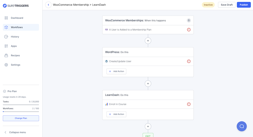Viewport: 253px width, 137px height.
Task: Open the Create/Update User step
Action: tap(148, 61)
